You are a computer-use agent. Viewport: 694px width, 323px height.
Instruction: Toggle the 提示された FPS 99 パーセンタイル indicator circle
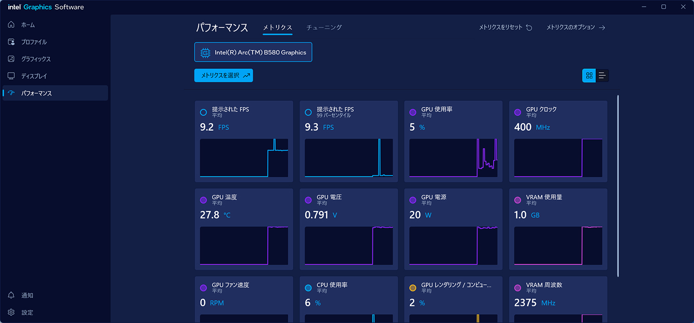click(308, 112)
